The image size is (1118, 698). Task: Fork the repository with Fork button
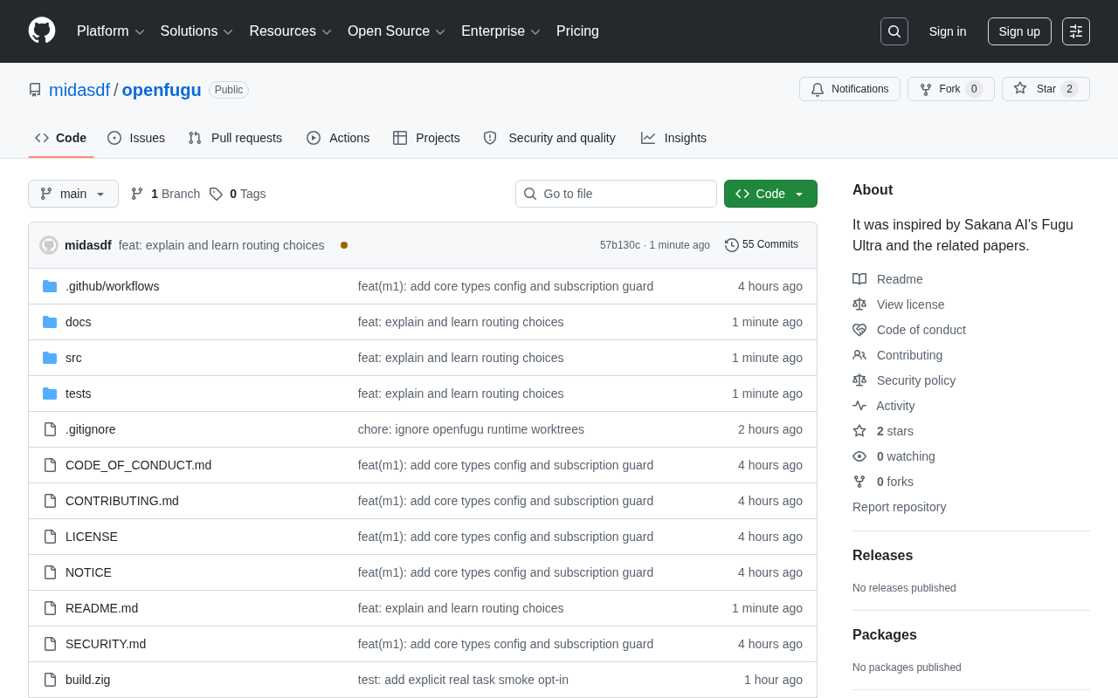click(951, 89)
